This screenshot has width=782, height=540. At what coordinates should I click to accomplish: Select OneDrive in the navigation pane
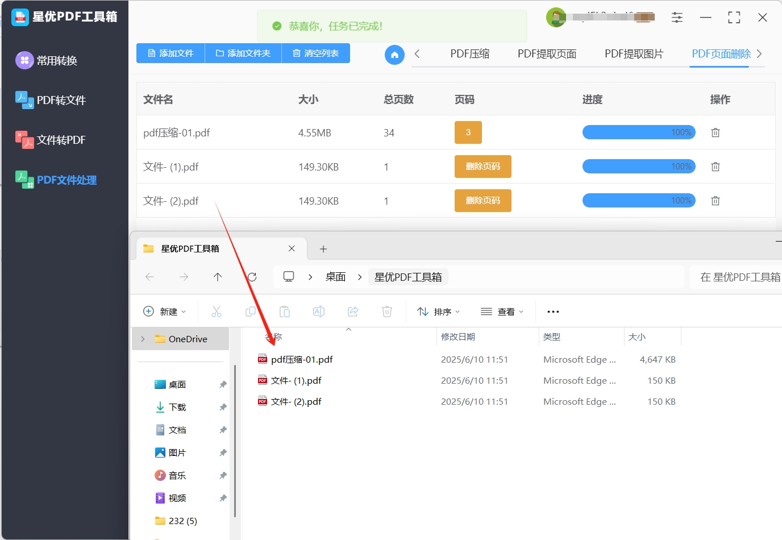(x=181, y=339)
